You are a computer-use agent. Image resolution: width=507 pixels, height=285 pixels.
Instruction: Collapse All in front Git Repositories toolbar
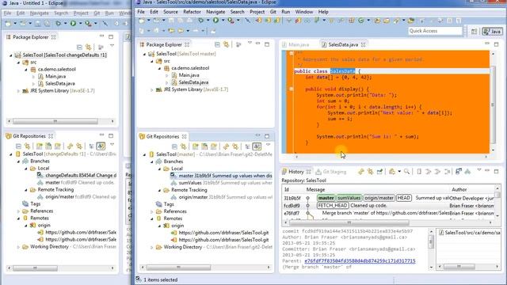[174, 146]
